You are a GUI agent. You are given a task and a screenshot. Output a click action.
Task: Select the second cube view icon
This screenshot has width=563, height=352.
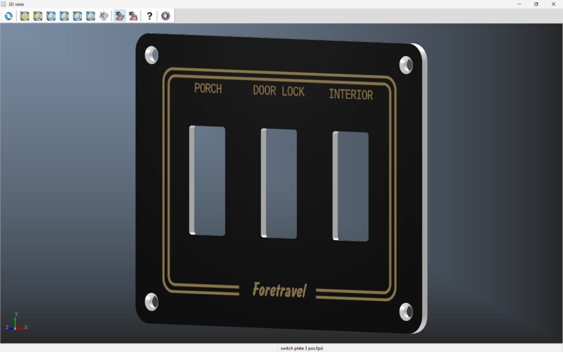click(x=38, y=16)
